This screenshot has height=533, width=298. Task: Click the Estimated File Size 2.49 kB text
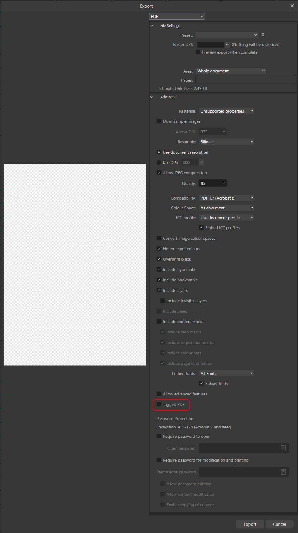coord(183,88)
